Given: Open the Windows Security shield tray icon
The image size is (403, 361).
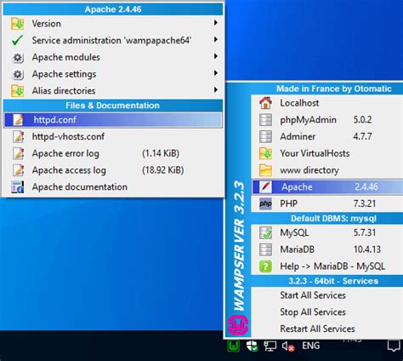Looking at the screenshot, I should pyautogui.click(x=252, y=346).
